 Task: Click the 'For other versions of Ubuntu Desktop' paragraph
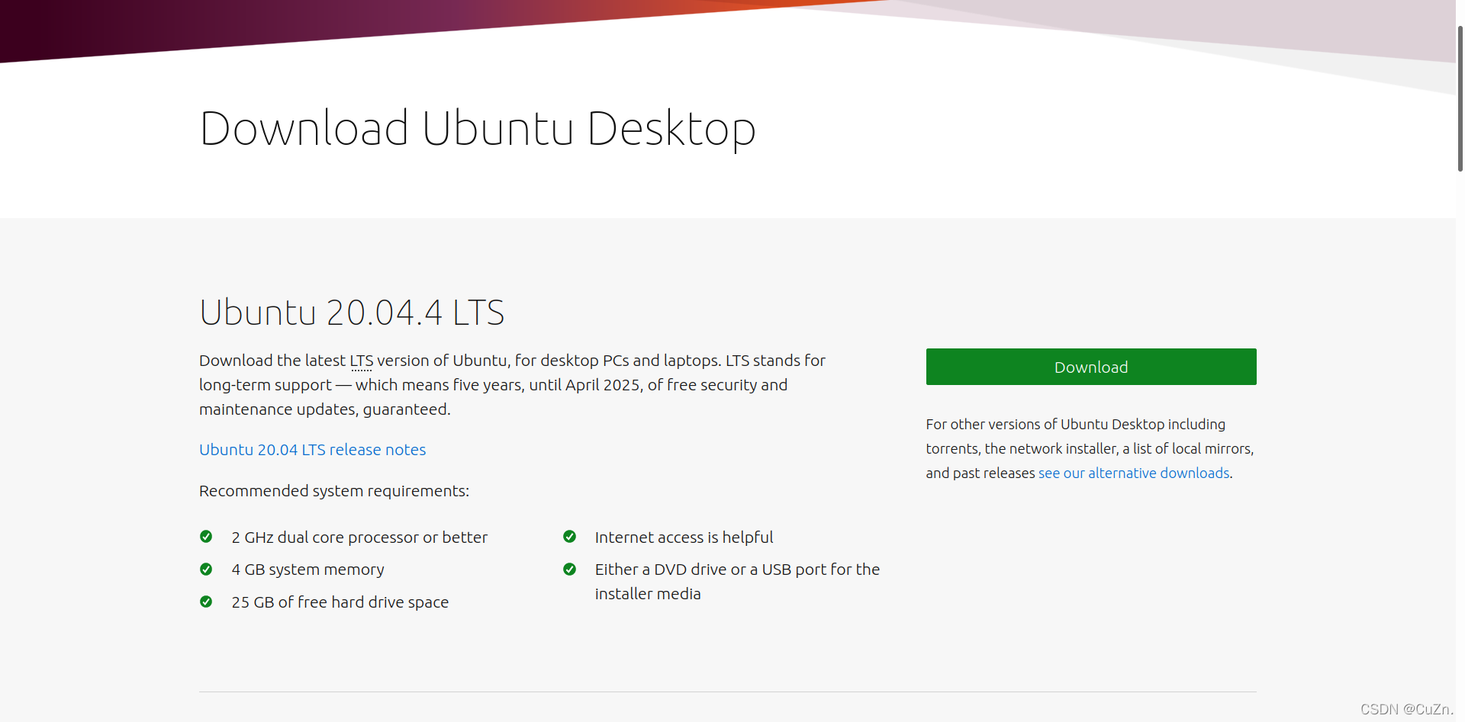(x=1090, y=448)
